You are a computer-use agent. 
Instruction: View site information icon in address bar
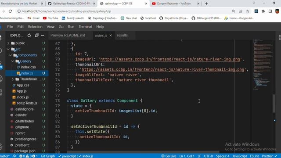pyautogui.click(x=19, y=11)
